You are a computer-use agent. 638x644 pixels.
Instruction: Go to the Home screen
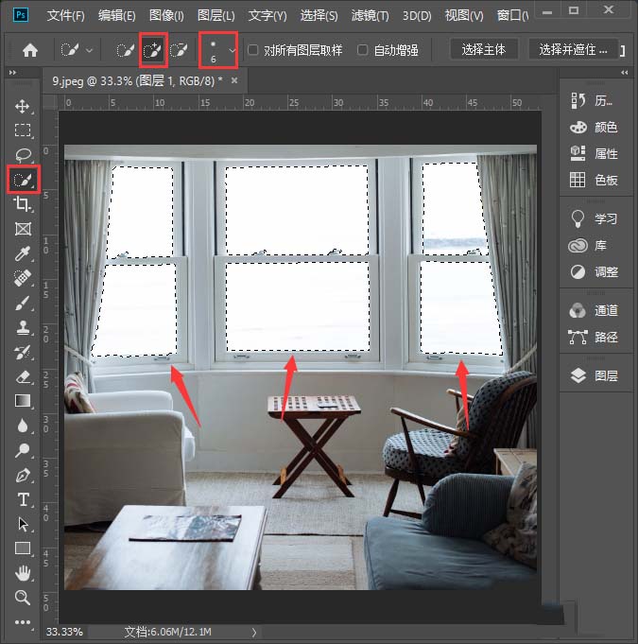pos(30,50)
